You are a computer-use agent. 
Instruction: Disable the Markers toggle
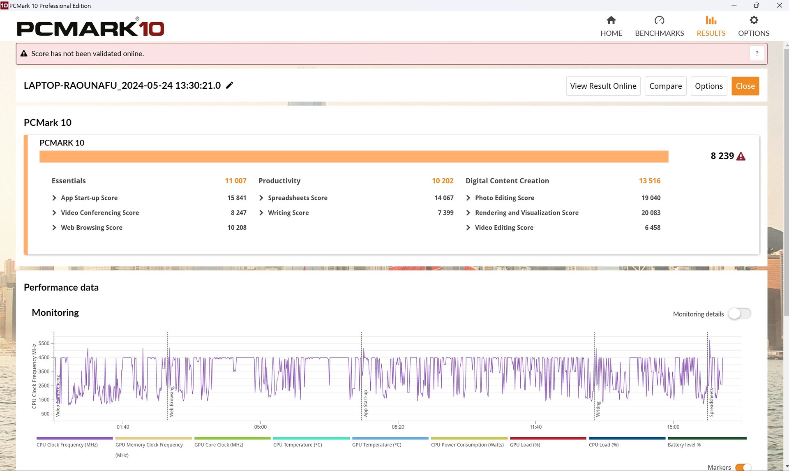[x=743, y=467]
